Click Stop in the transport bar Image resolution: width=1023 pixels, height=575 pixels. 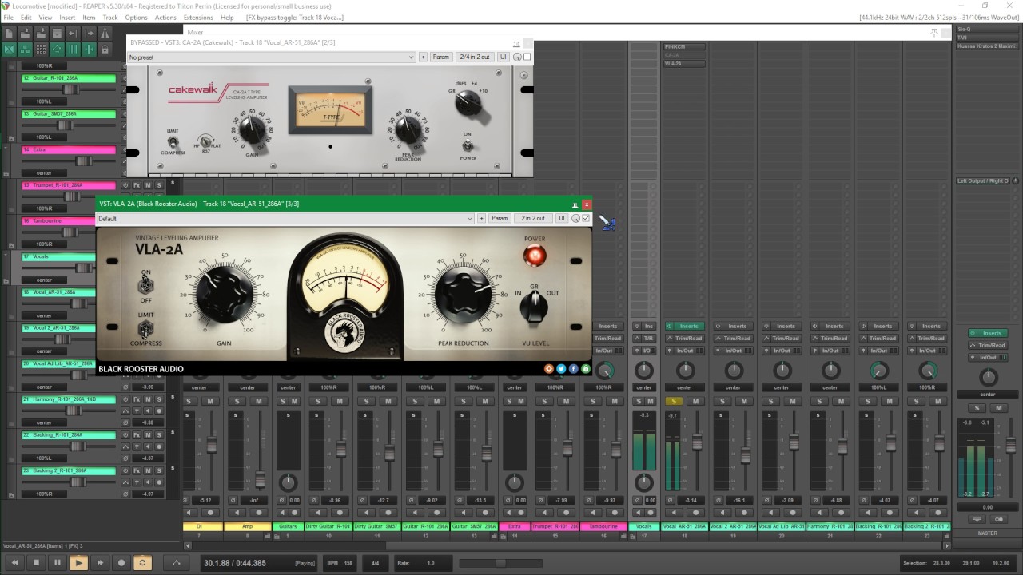[x=36, y=563]
